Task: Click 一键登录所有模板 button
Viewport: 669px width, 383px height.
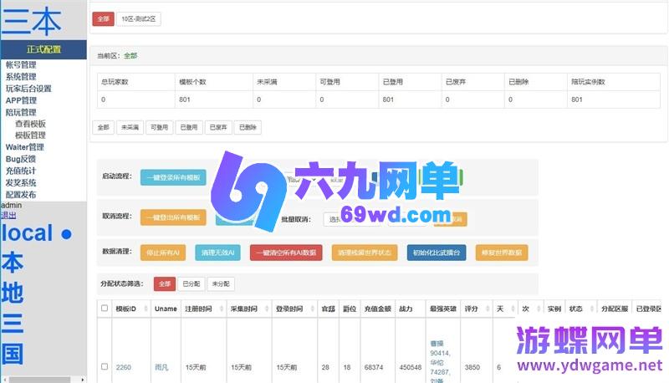Action: (173, 177)
